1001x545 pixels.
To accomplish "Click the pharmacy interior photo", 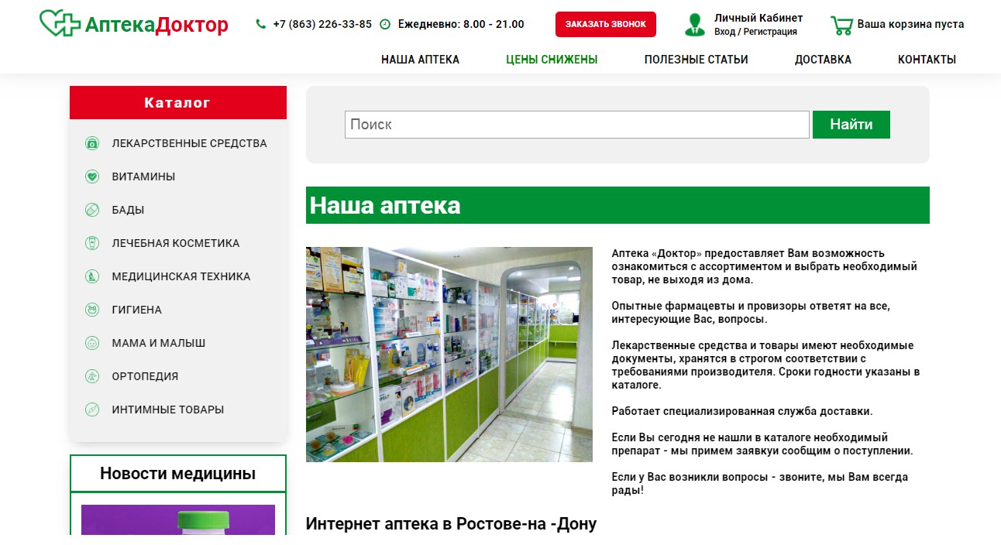I will click(449, 355).
